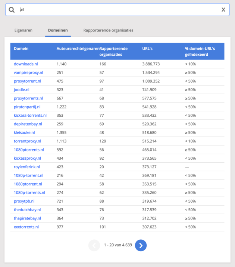Follow the proxytorrent.nl link

tap(27, 81)
